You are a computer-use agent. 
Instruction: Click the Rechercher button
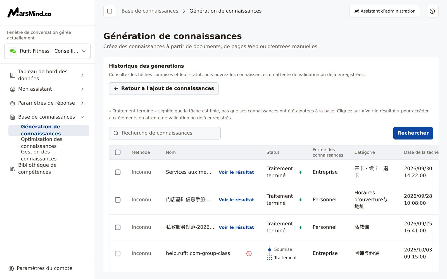tap(413, 133)
